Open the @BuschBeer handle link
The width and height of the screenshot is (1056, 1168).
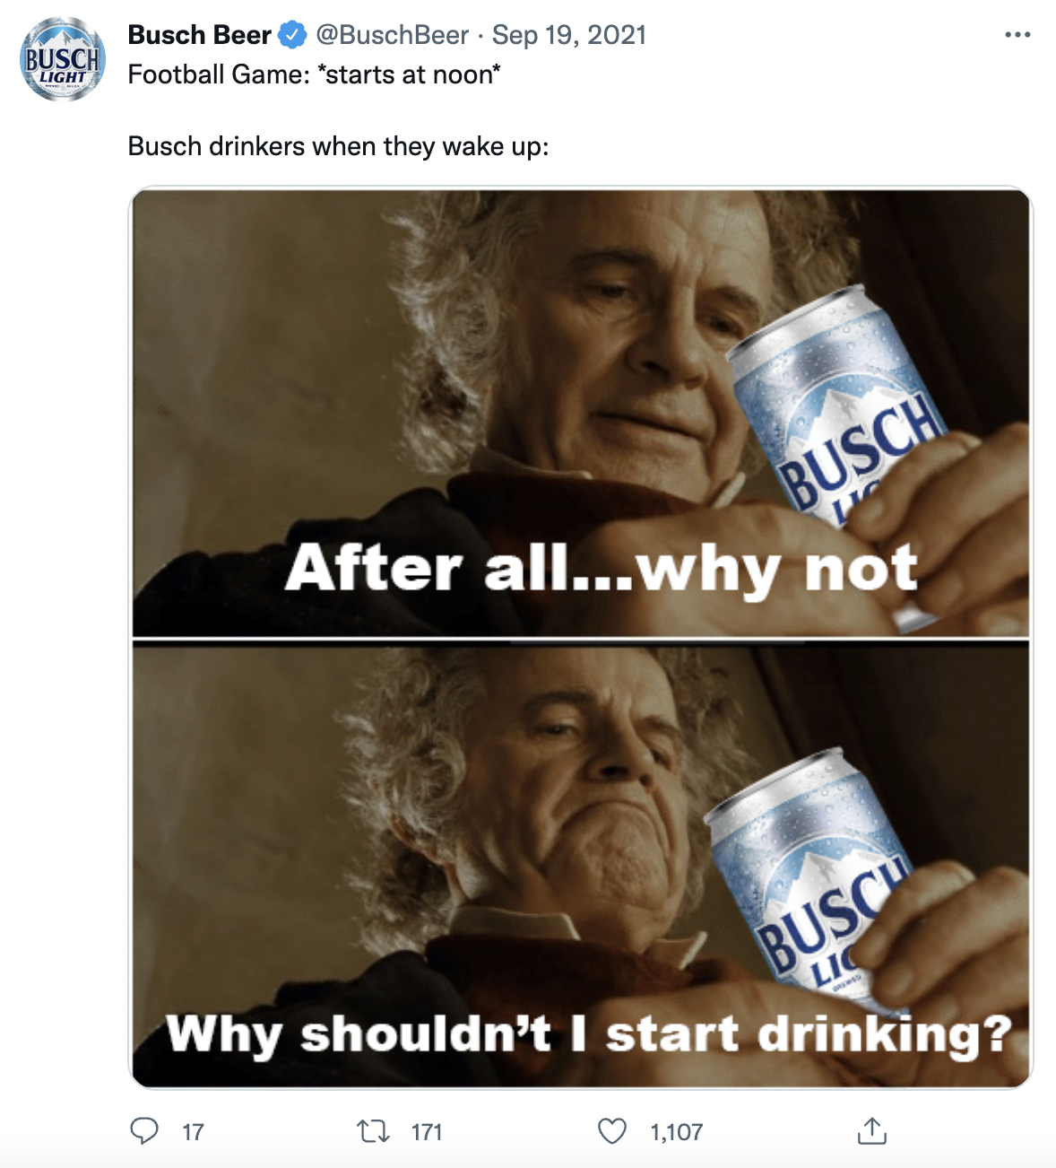point(392,35)
